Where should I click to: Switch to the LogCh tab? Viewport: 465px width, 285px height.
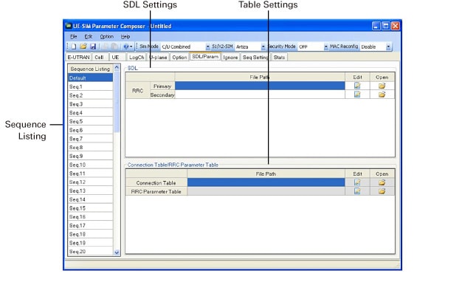point(137,58)
